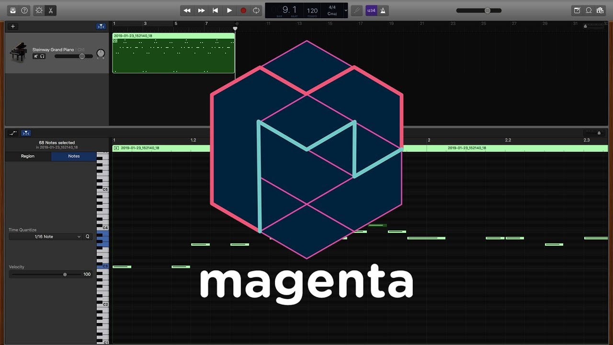Add a new track with plus button
613x345 pixels.
click(x=13, y=26)
